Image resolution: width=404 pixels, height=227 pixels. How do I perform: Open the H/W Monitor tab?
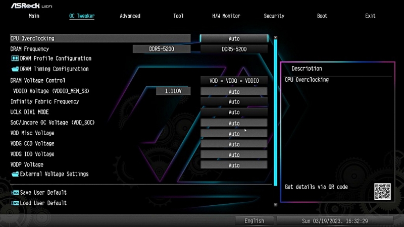[226, 16]
